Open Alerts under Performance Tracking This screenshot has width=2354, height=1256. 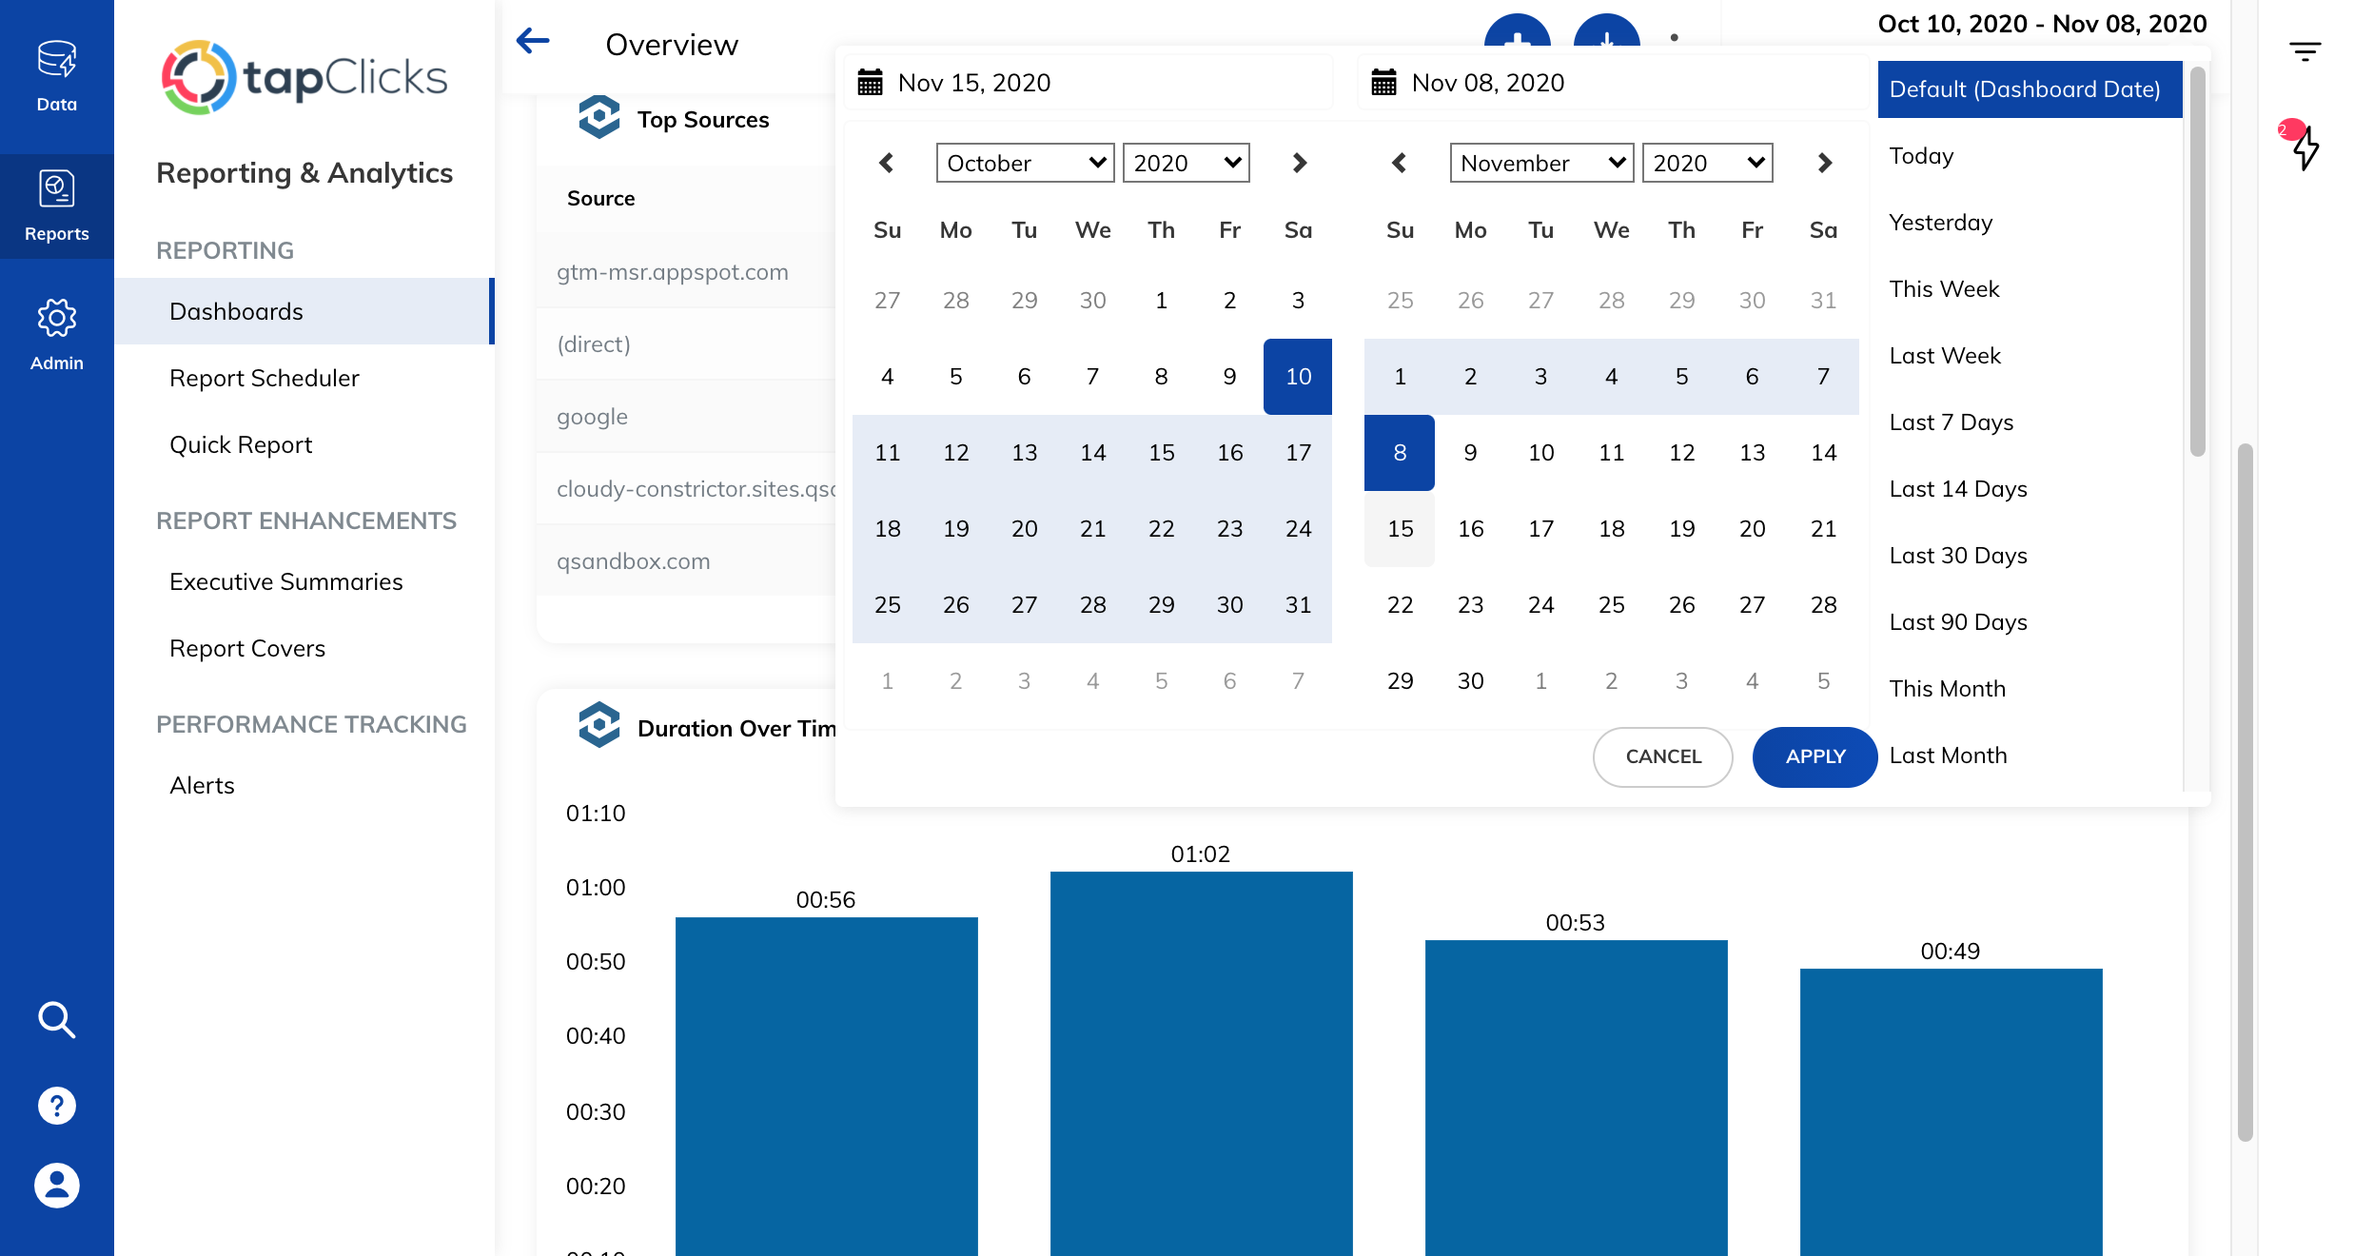coord(202,785)
